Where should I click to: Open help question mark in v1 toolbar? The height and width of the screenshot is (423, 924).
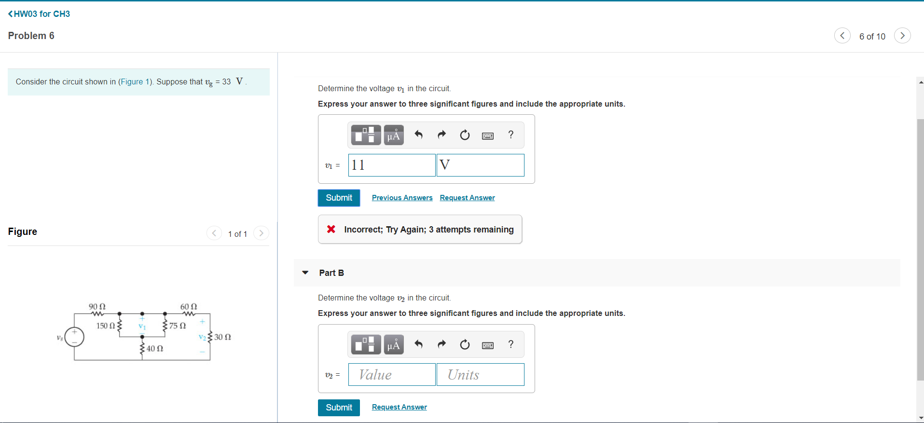point(511,135)
